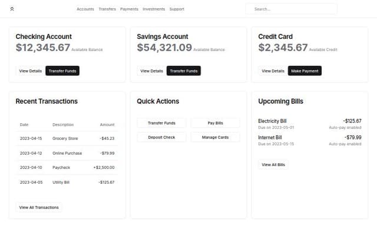This screenshot has width=377, height=228.
Task: Open the Accounts menu
Action: coord(85,9)
